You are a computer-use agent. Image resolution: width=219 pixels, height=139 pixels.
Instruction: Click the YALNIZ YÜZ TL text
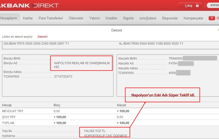95,131
